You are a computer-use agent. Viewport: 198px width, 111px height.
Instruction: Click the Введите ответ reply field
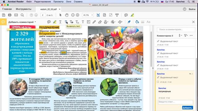[x=175, y=102]
